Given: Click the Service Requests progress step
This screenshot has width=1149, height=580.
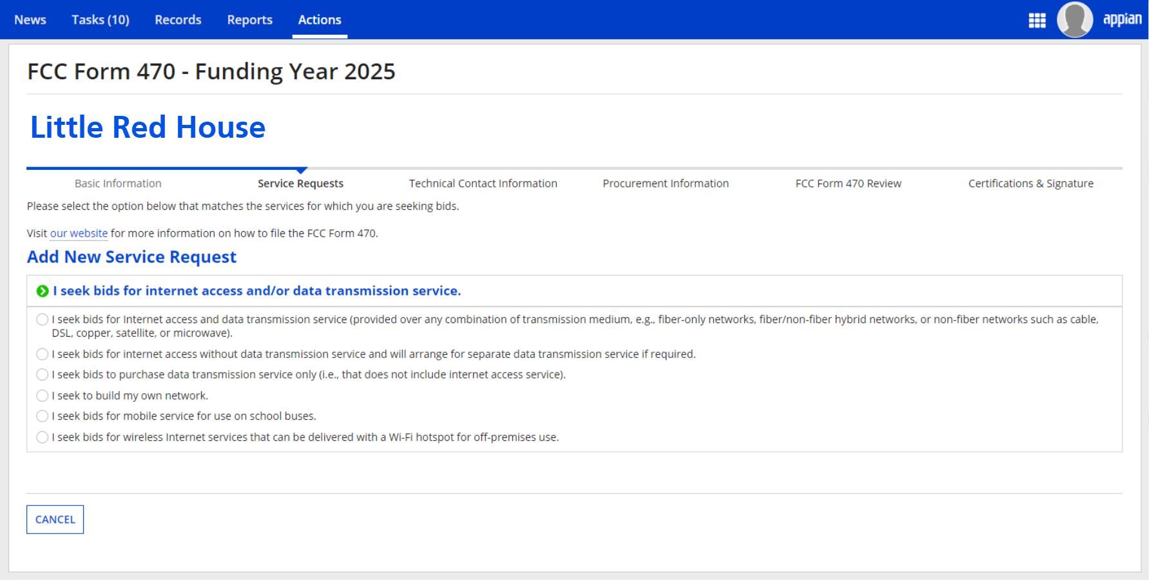Looking at the screenshot, I should [x=300, y=183].
